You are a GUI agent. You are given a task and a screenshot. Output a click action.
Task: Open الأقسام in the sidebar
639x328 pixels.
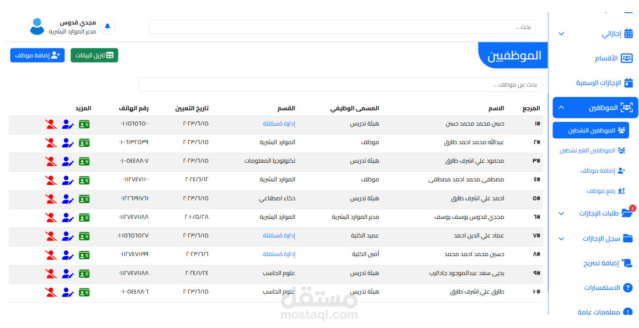click(614, 58)
